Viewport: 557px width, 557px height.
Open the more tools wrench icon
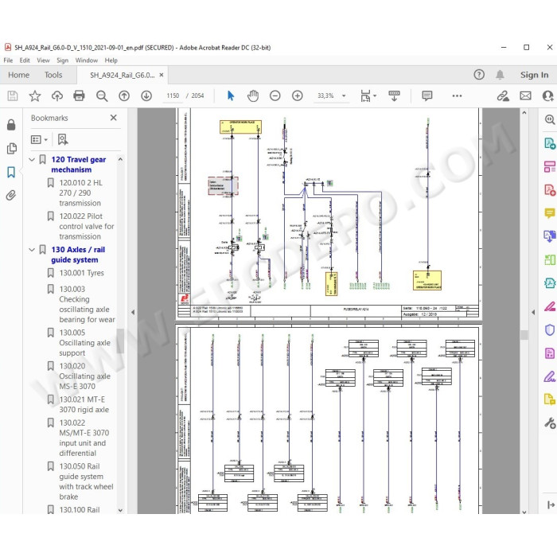[x=550, y=423]
